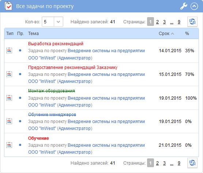
Task: Open the Кол-во dropdown arrow
Action: tap(59, 22)
